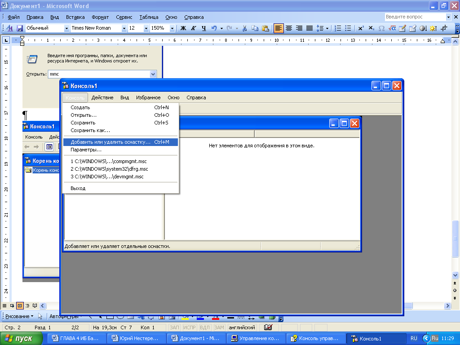
Task: Switch to ГЛАВА 4 ИБ taskbar button
Action: (x=76, y=339)
